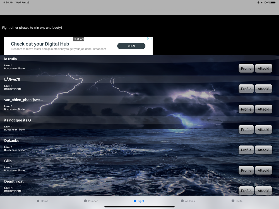Click the location arrow status icon

262,3
